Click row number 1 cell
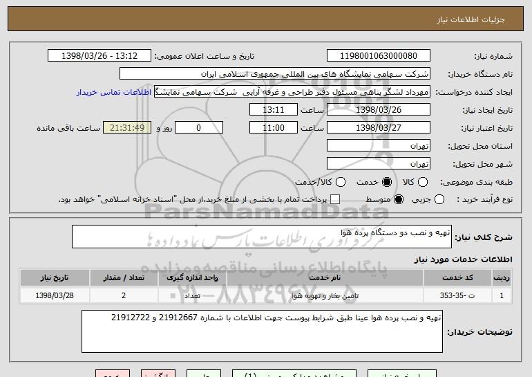The height and width of the screenshot is (377, 532). 502,295
